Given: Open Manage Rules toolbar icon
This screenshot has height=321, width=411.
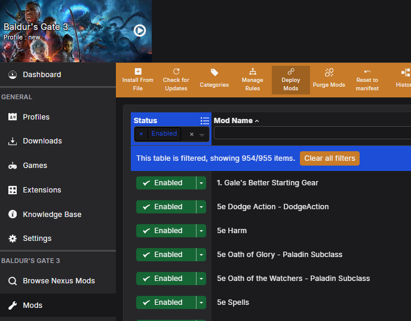Looking at the screenshot, I should (x=252, y=72).
